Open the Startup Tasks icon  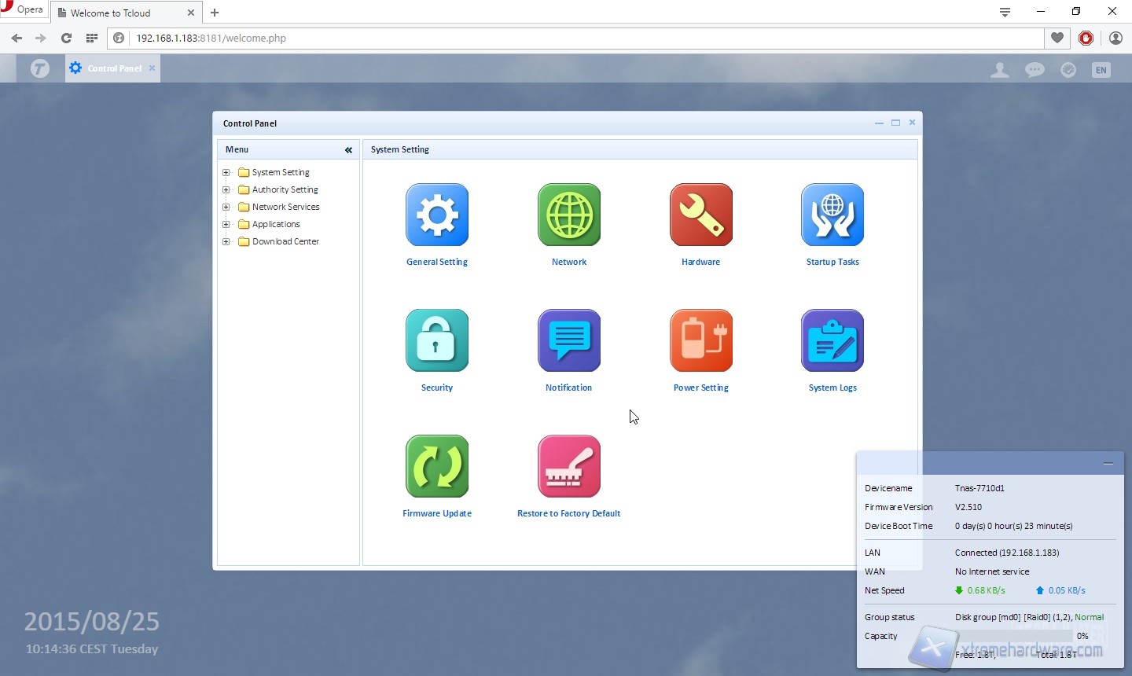pos(832,215)
